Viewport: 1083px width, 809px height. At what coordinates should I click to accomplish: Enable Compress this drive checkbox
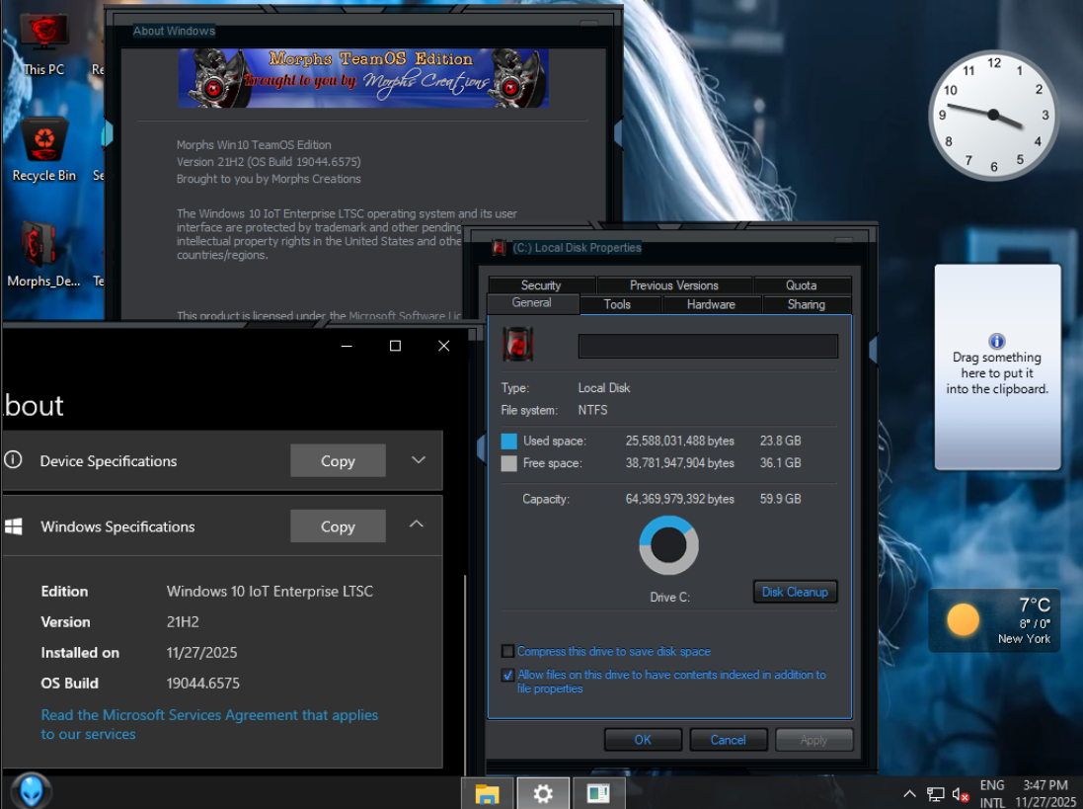pos(507,652)
